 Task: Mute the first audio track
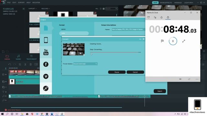click(x=6, y=96)
